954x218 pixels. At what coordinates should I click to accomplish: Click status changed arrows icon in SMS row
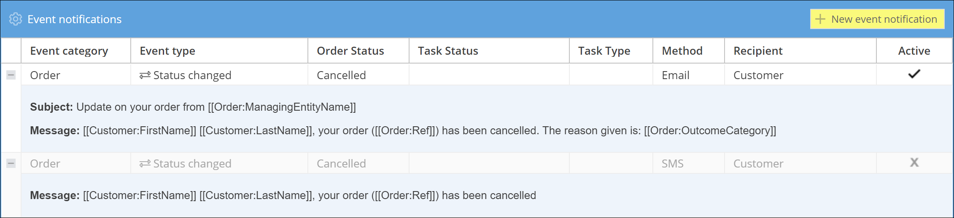(145, 164)
